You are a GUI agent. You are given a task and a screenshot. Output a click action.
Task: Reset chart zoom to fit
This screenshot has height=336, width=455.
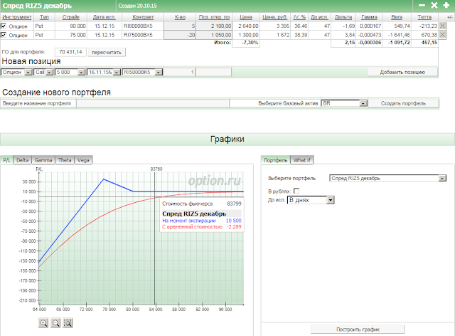68,323
